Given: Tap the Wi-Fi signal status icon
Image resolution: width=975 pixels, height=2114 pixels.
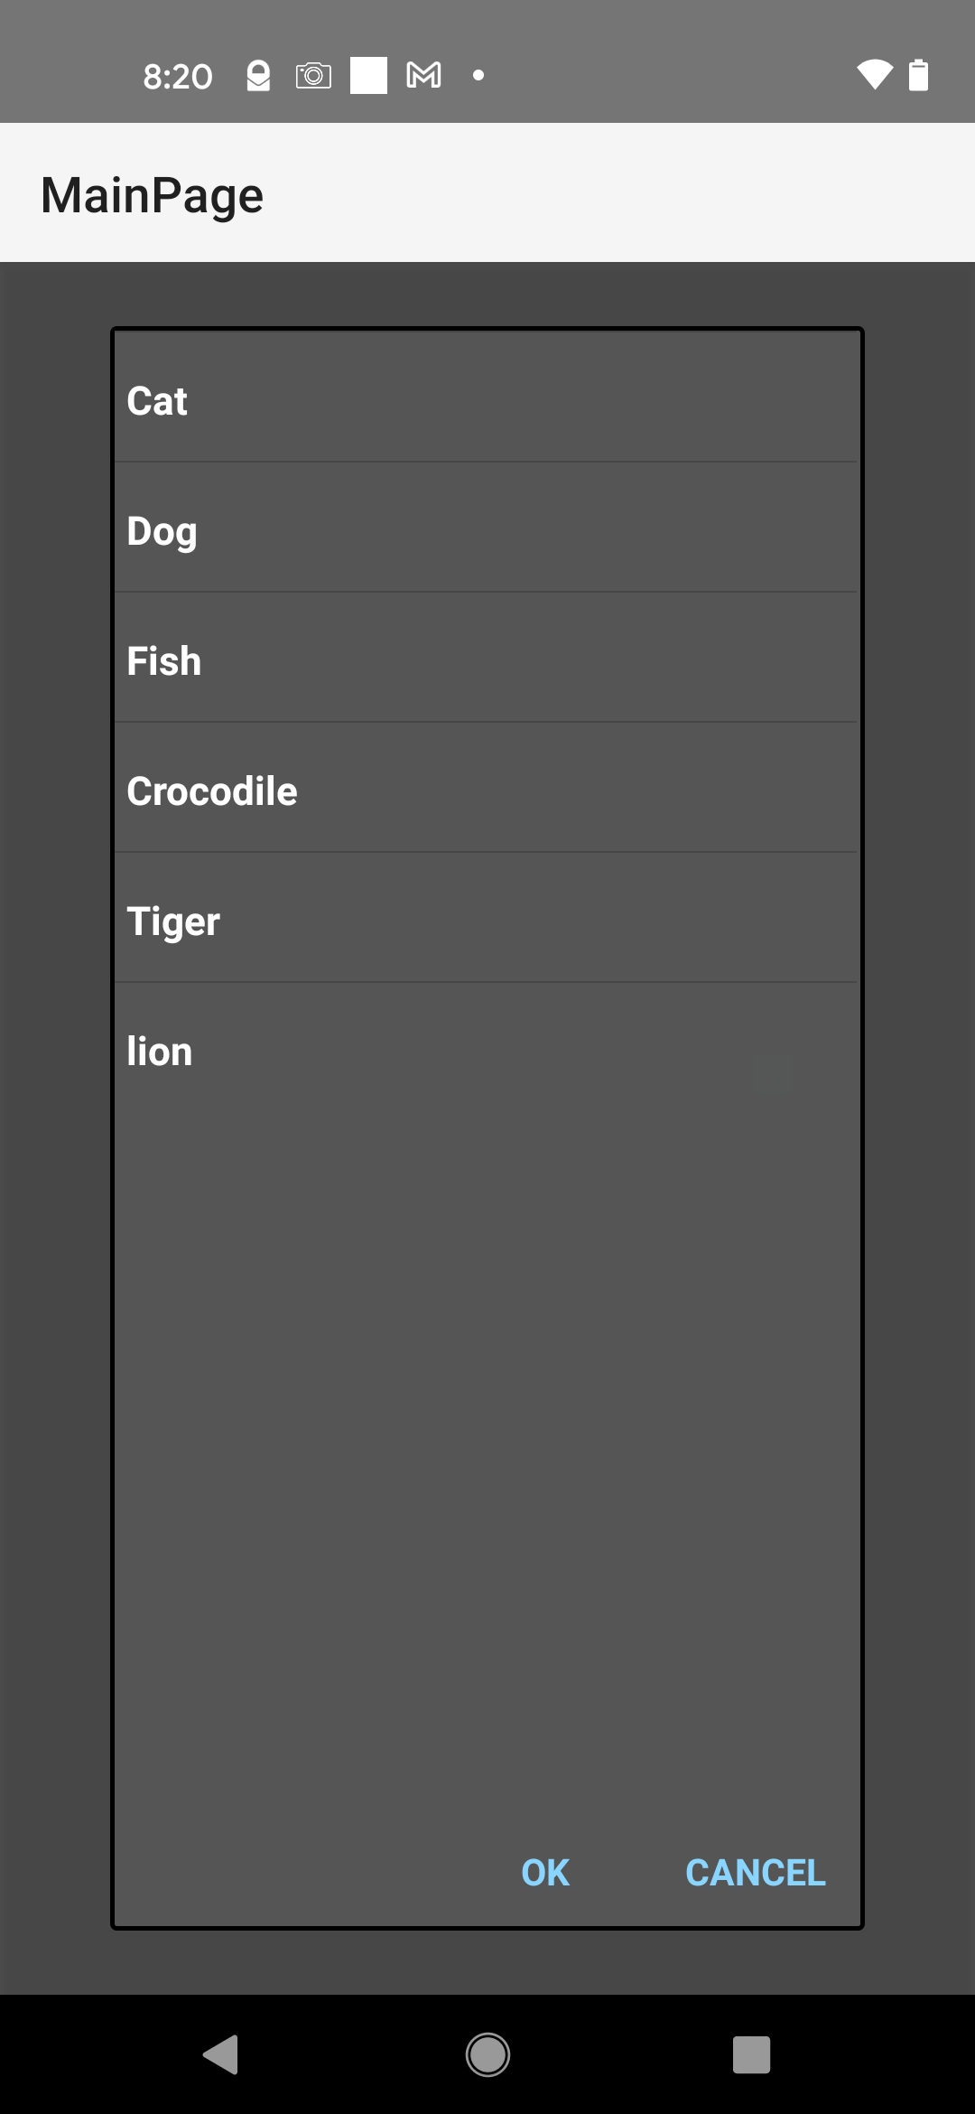Looking at the screenshot, I should click(874, 76).
